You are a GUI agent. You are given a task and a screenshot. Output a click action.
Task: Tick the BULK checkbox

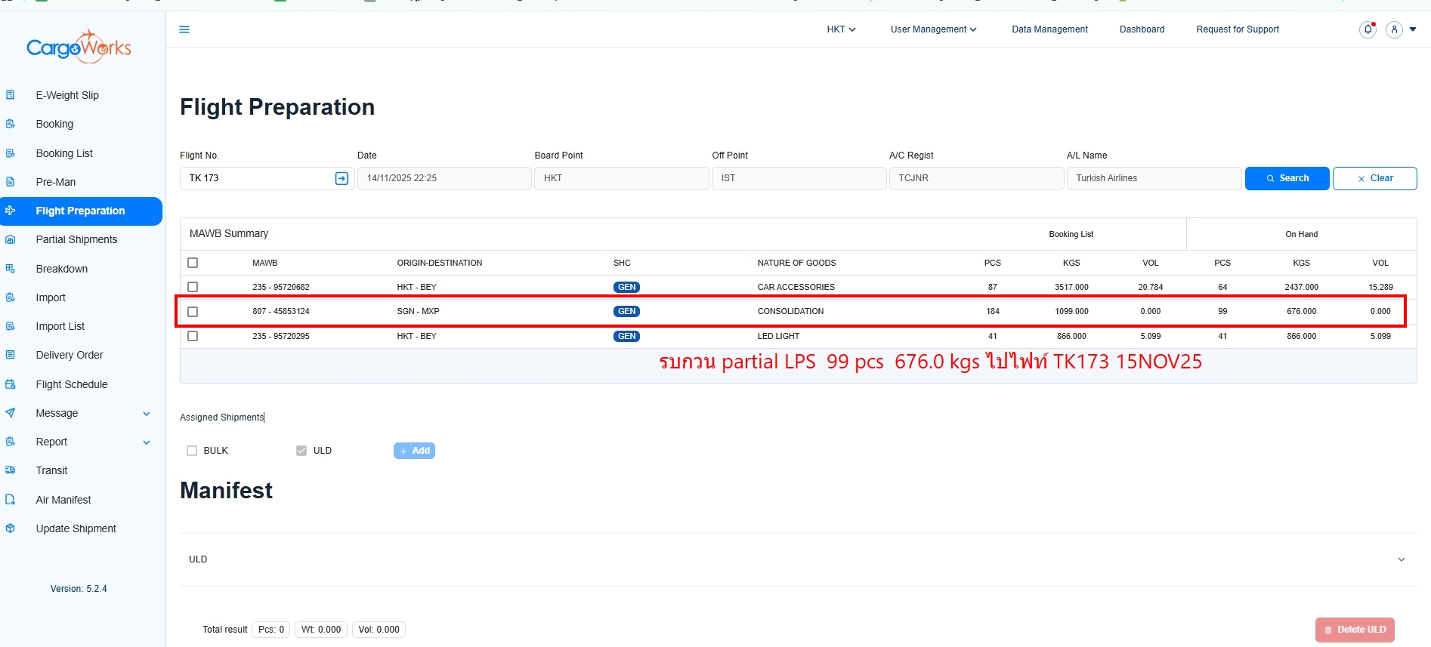(x=192, y=451)
